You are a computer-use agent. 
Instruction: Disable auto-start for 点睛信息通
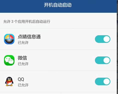102,39
